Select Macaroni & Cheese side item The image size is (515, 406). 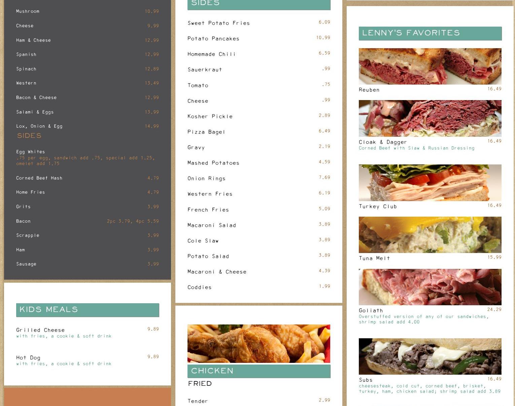[x=217, y=272]
